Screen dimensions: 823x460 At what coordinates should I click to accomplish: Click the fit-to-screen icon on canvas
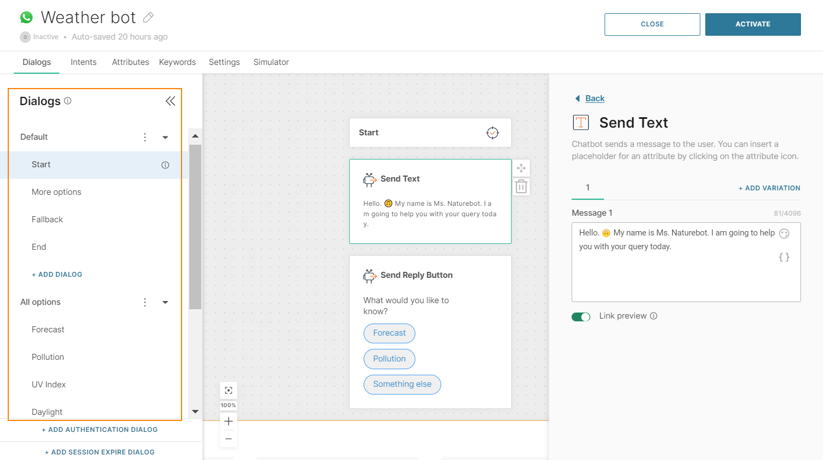[228, 390]
